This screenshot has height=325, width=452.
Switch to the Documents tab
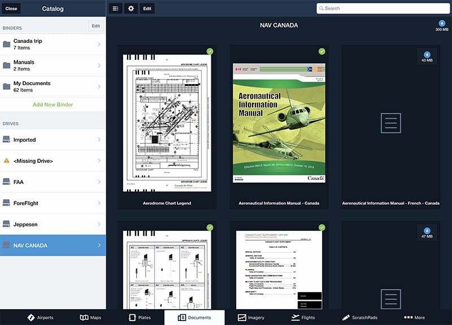click(x=194, y=318)
